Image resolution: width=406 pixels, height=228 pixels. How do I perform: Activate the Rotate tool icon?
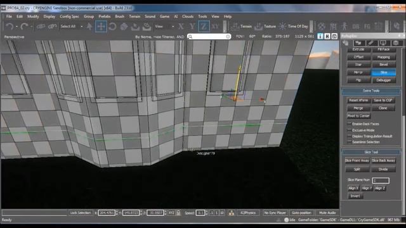pyautogui.click(x=112, y=27)
